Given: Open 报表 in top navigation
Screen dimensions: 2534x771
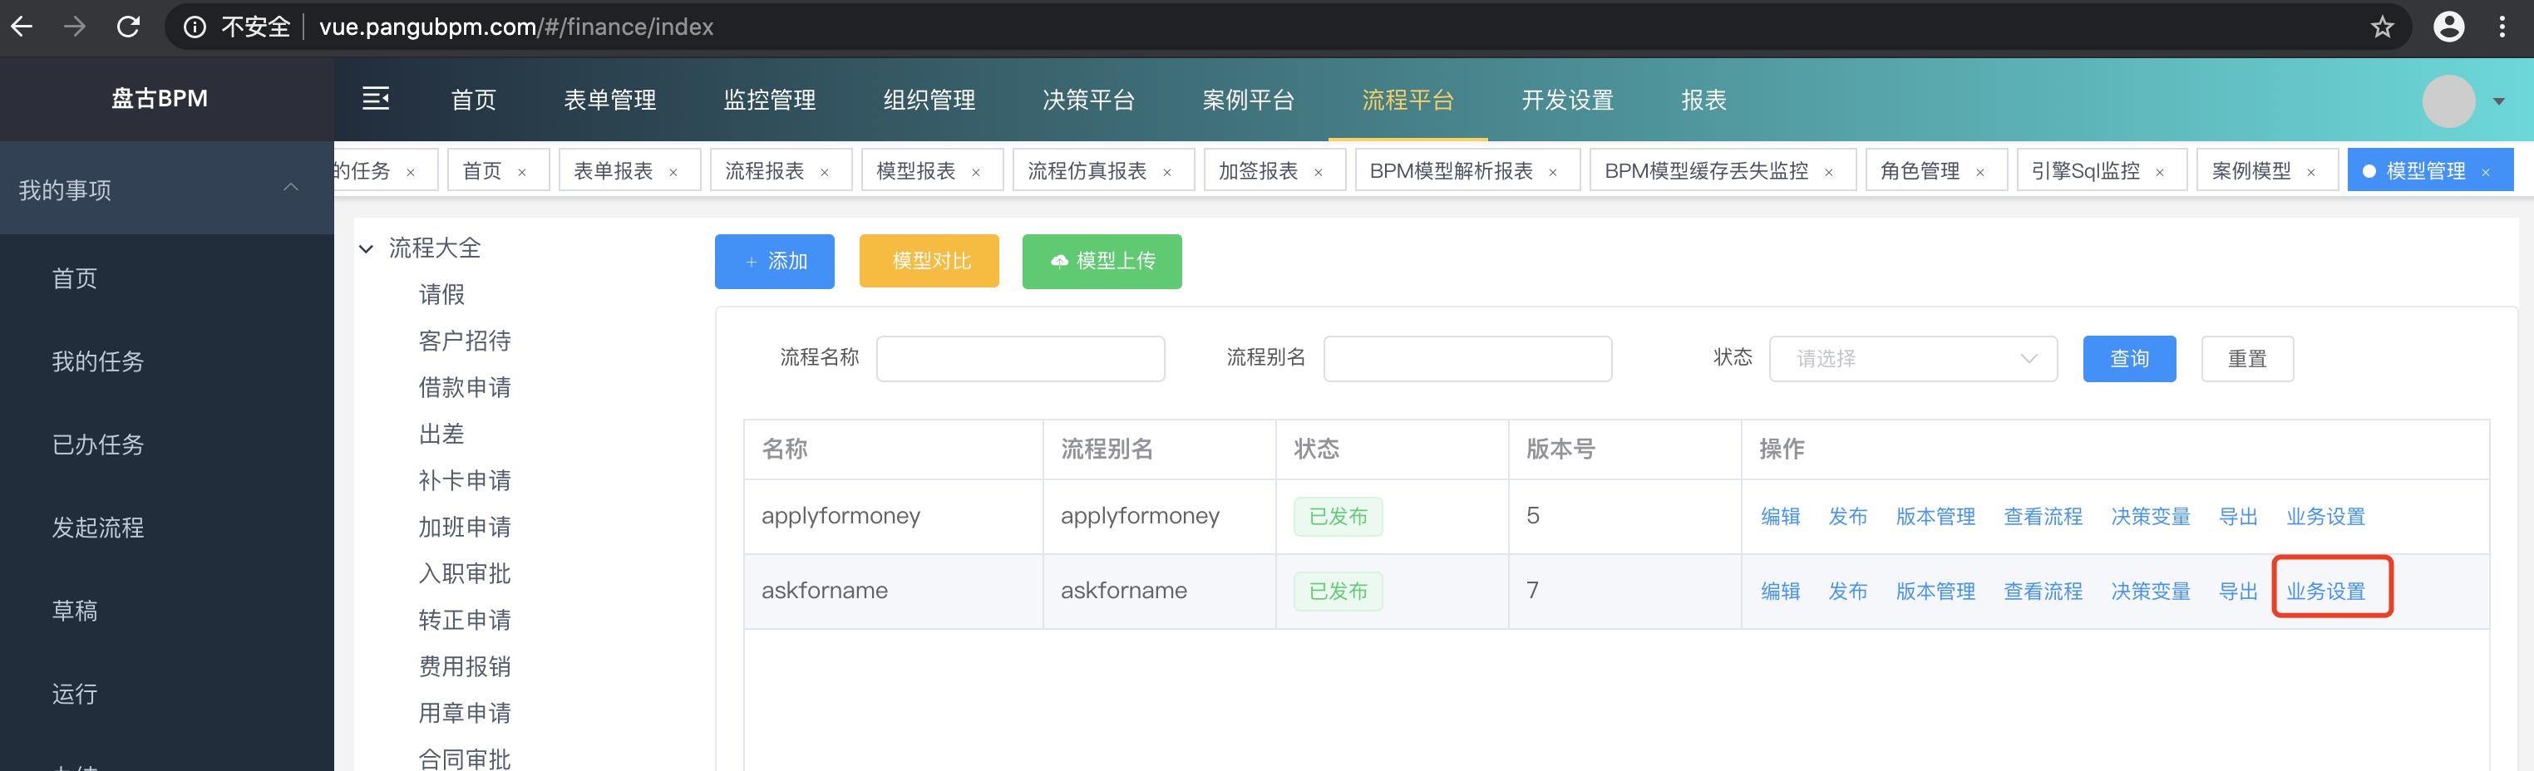Looking at the screenshot, I should (x=1703, y=101).
